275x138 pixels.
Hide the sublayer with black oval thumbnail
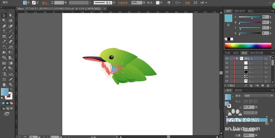(227, 72)
